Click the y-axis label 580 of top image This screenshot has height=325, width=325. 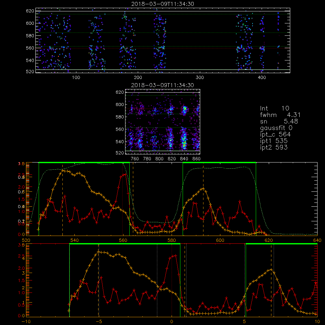[x=30, y=36]
